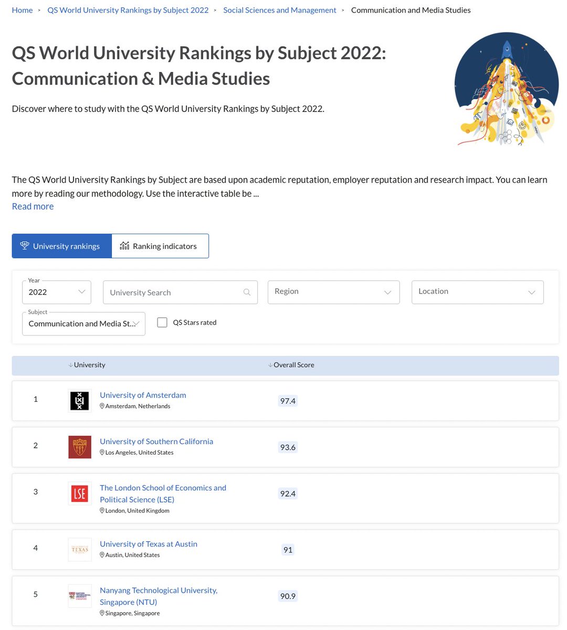This screenshot has height=630, width=567.
Task: Expand the Region dropdown
Action: click(334, 292)
